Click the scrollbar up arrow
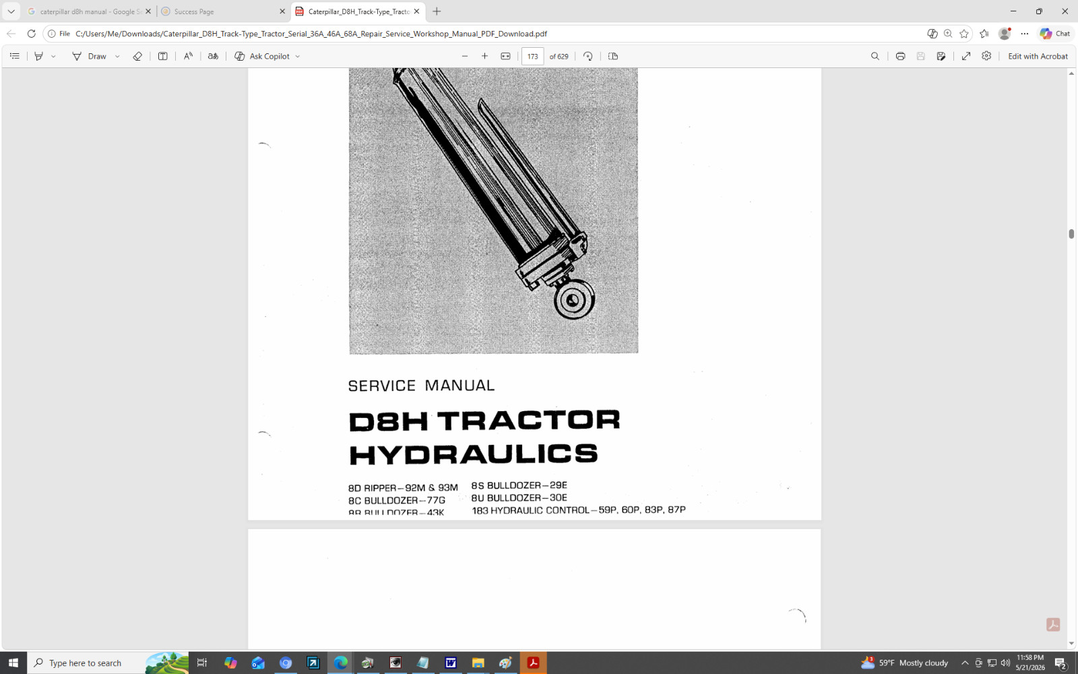Viewport: 1078px width, 674px height. (x=1071, y=73)
